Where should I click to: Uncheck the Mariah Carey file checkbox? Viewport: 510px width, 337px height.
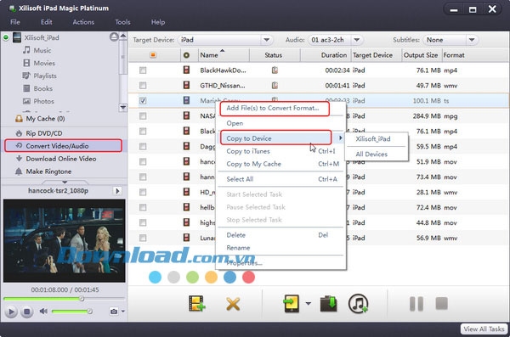[x=143, y=101]
